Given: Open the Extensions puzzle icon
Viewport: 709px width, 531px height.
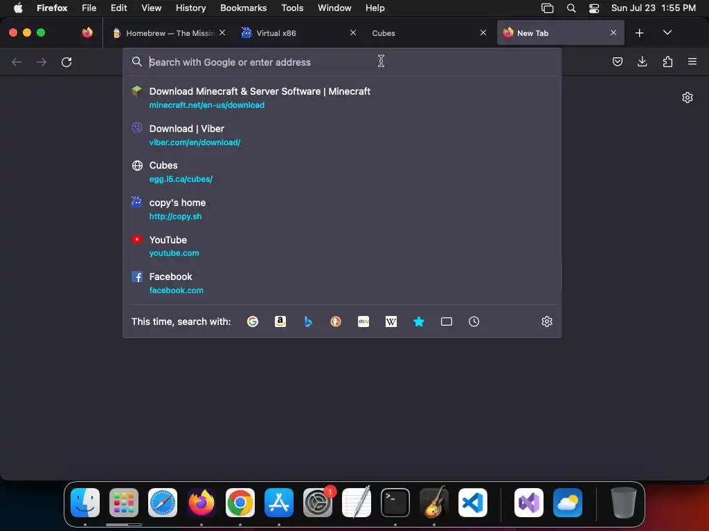Looking at the screenshot, I should (x=667, y=62).
